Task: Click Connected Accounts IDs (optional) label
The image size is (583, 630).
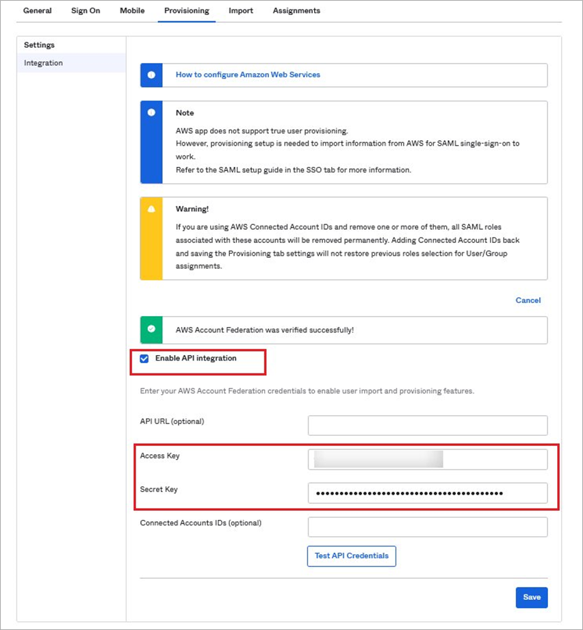Action: [201, 523]
